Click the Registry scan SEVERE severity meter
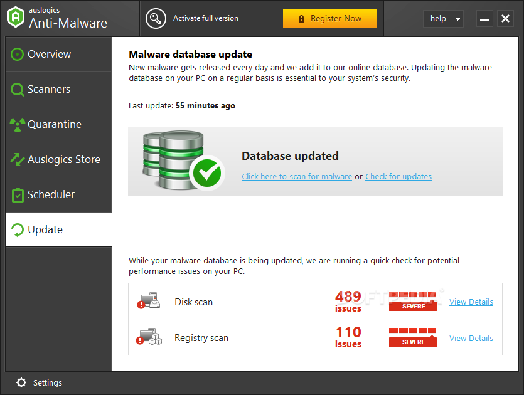Viewport: 524px width, 395px height. coord(413,337)
